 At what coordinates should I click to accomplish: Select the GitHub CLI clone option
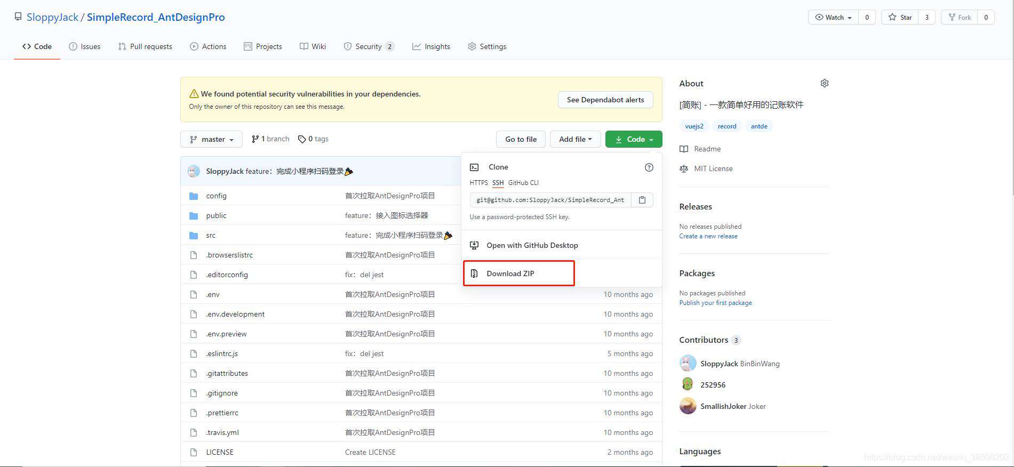(523, 182)
